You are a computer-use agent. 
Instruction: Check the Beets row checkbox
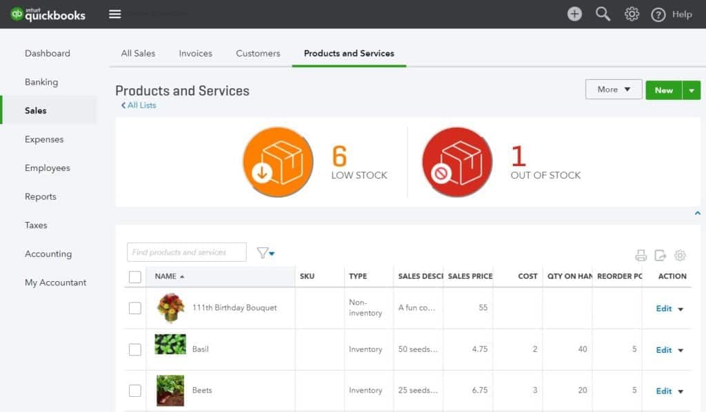(135, 391)
